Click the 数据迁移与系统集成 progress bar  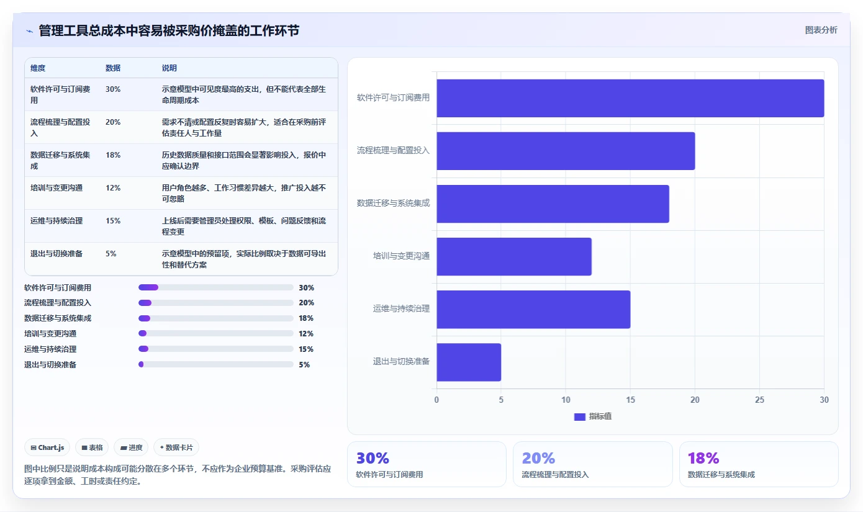[x=215, y=318]
